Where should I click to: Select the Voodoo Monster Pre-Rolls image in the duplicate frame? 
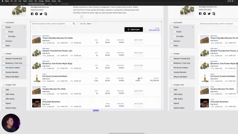tap(205, 90)
